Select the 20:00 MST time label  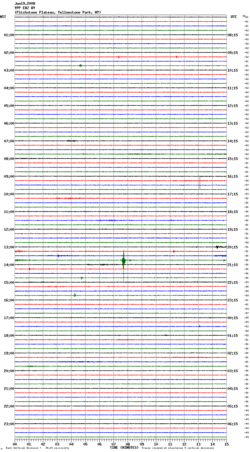point(9,371)
